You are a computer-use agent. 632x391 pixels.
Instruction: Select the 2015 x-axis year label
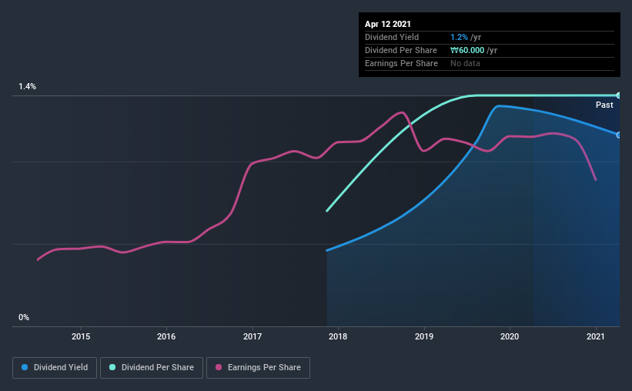point(81,336)
